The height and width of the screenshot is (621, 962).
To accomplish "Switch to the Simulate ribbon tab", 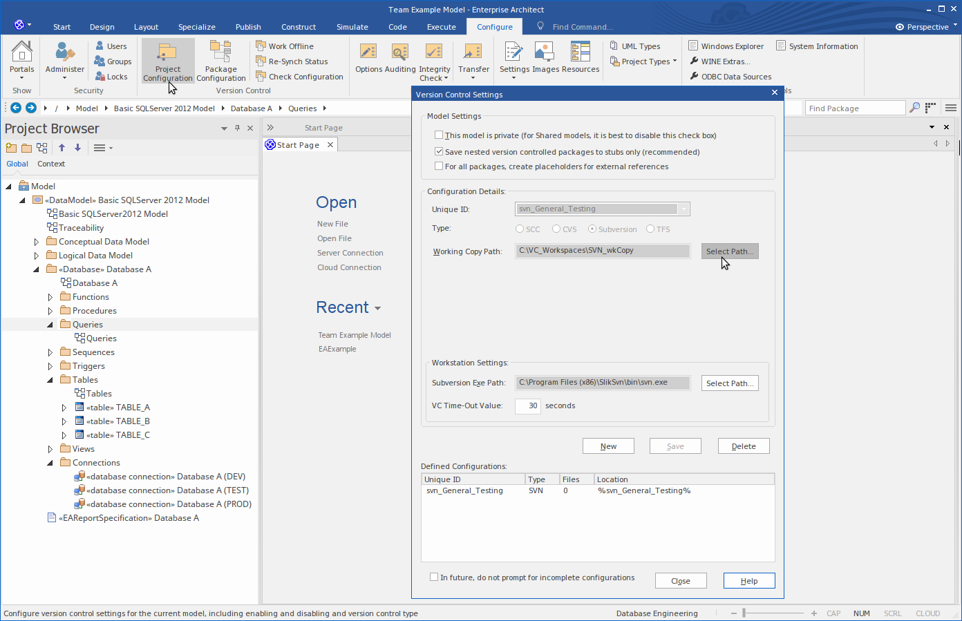I will tap(352, 27).
